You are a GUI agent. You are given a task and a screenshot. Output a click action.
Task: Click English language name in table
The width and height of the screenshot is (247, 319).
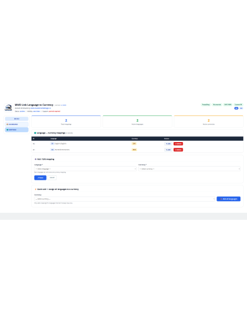[x=60, y=143]
